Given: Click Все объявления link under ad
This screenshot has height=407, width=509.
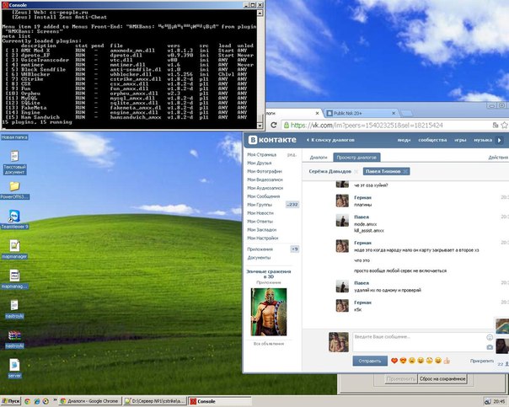Looking at the screenshot, I should pos(269,344).
